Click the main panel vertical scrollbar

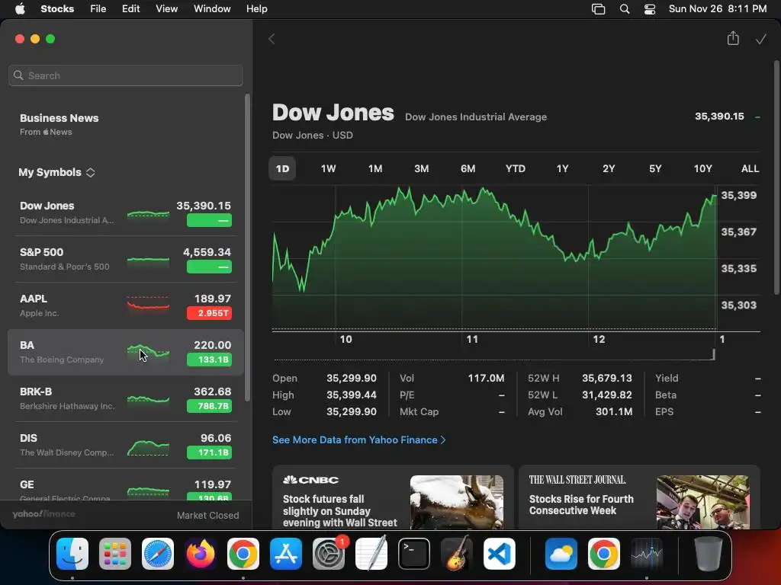coord(776,177)
